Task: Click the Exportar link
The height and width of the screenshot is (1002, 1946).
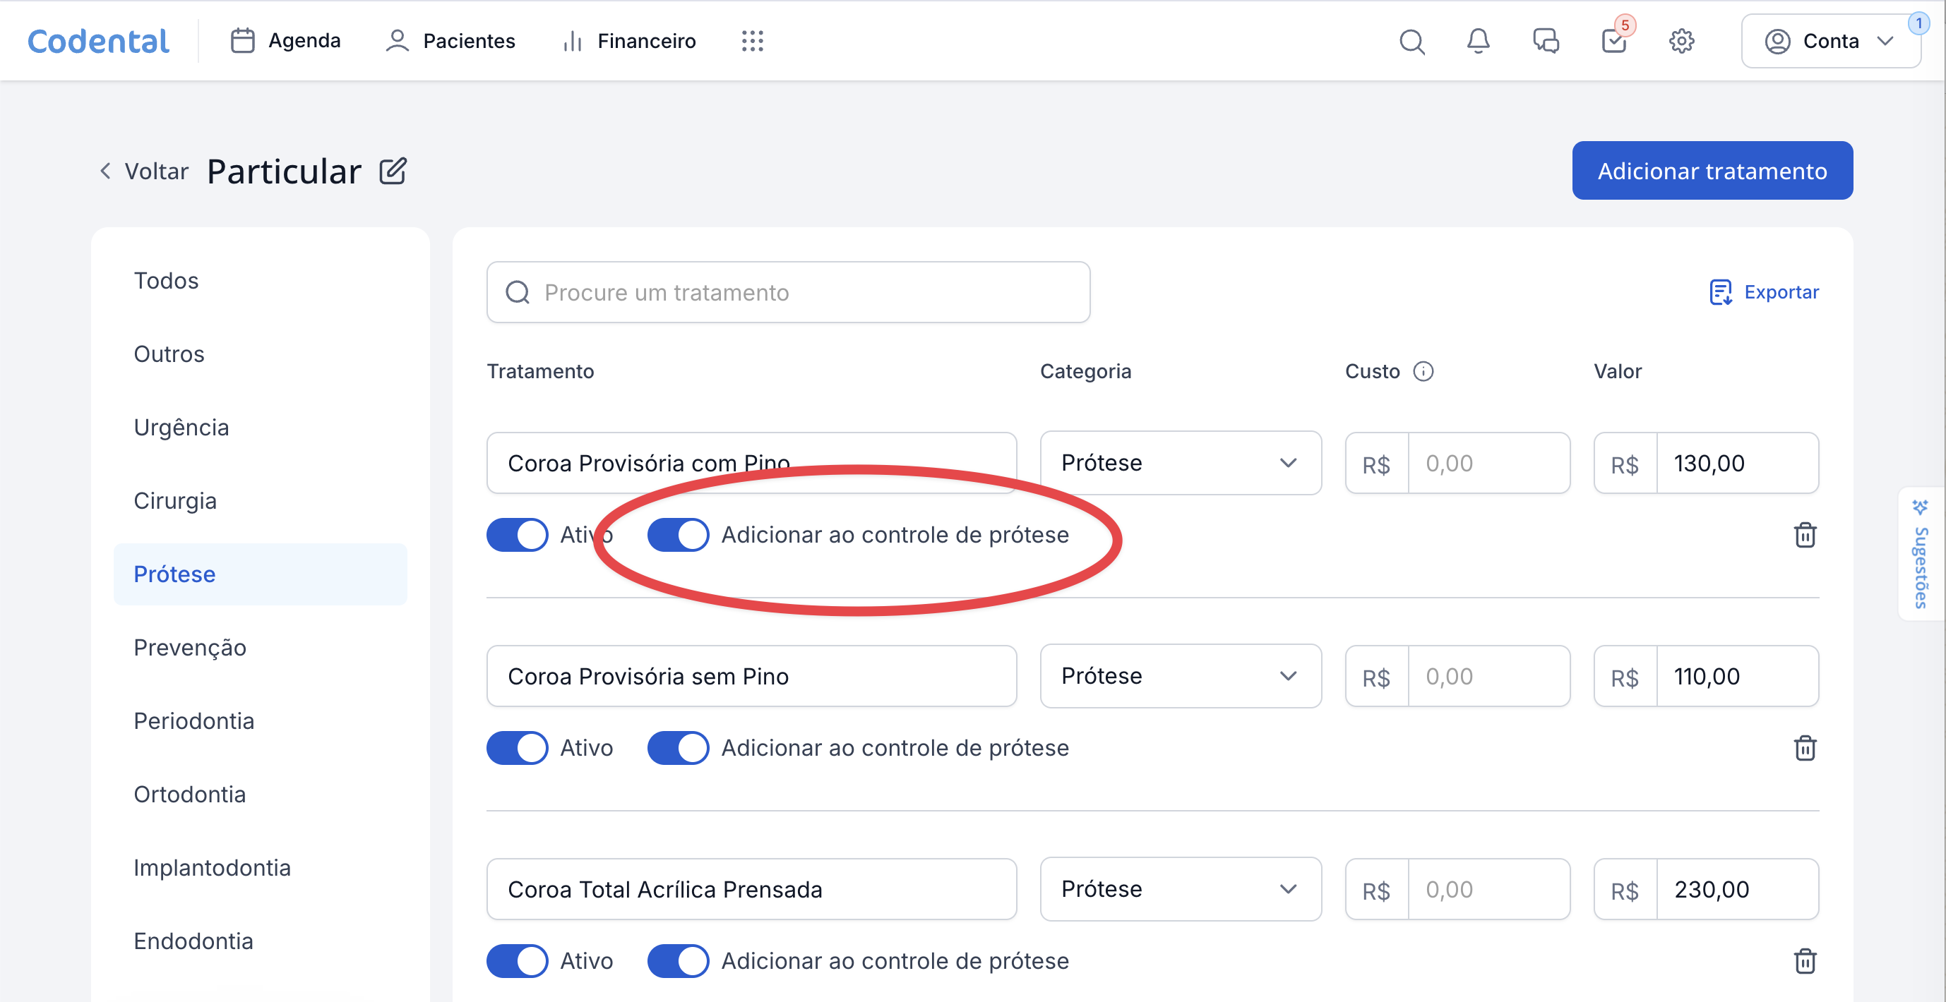Action: [1764, 292]
